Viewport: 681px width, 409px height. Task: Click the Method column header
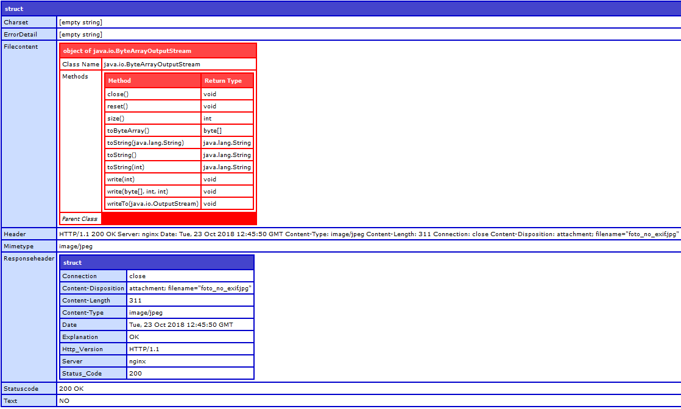pyautogui.click(x=152, y=80)
